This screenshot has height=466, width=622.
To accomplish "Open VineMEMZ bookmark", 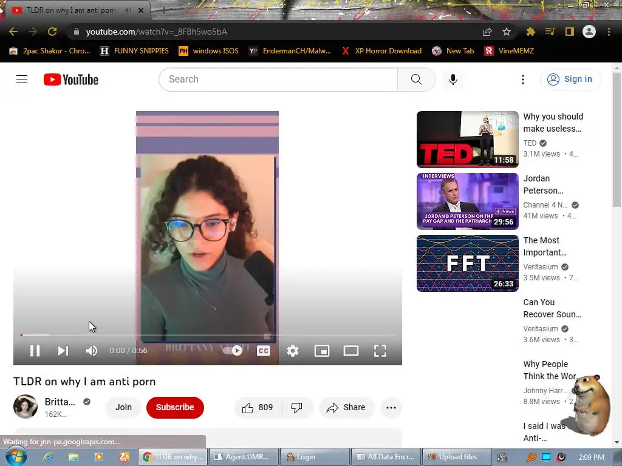I will click(510, 51).
